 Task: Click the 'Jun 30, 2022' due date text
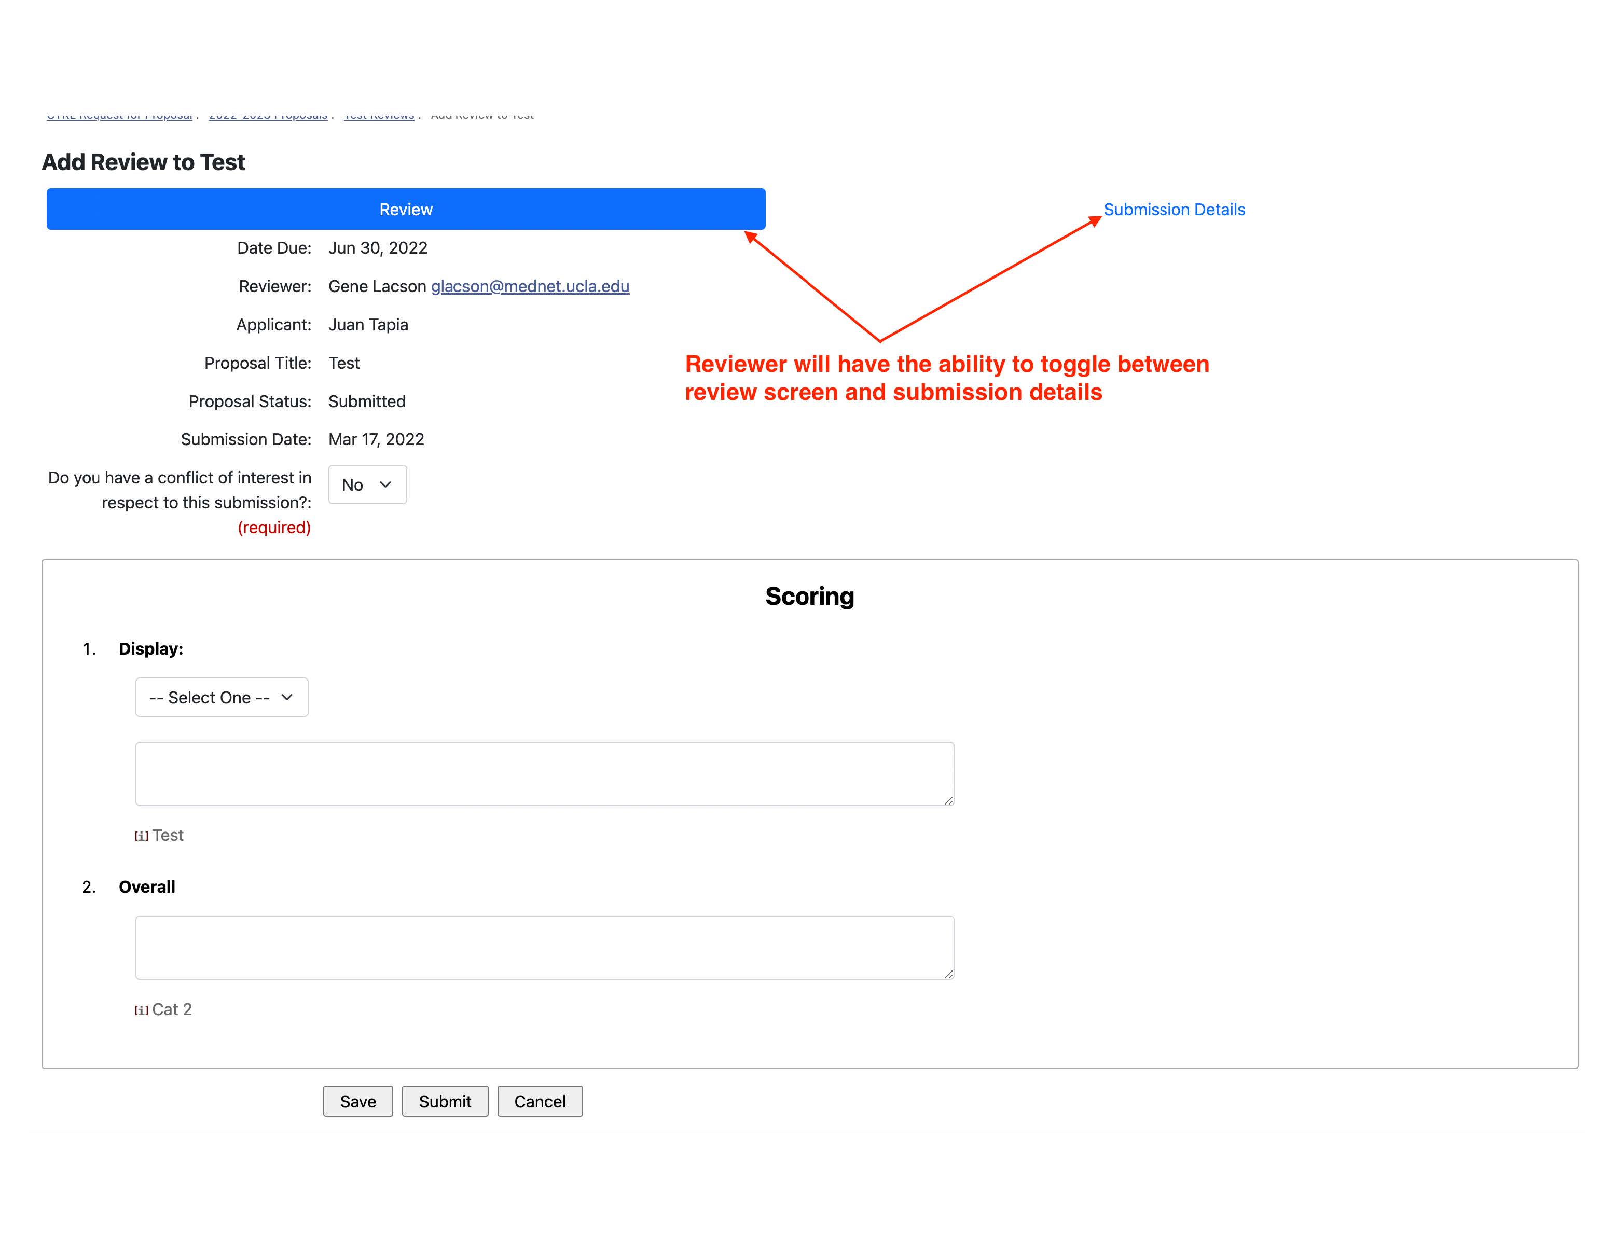(x=378, y=247)
